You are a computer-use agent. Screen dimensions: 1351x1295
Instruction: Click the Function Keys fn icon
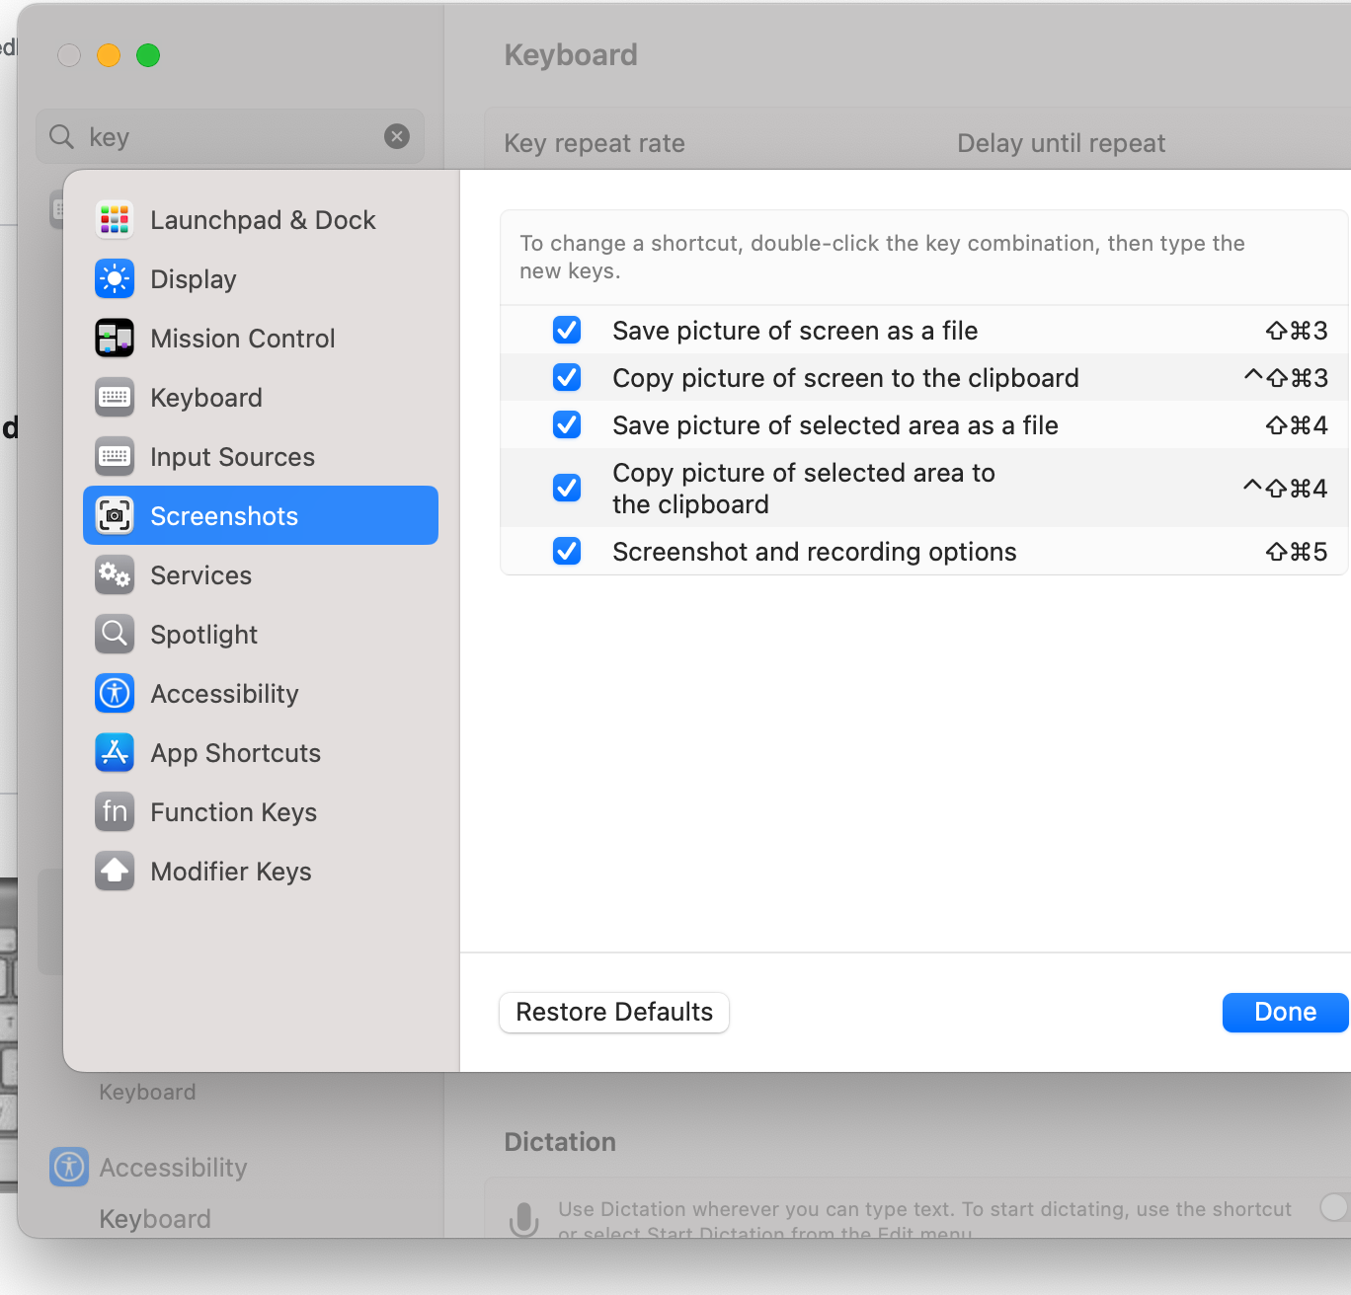click(115, 812)
